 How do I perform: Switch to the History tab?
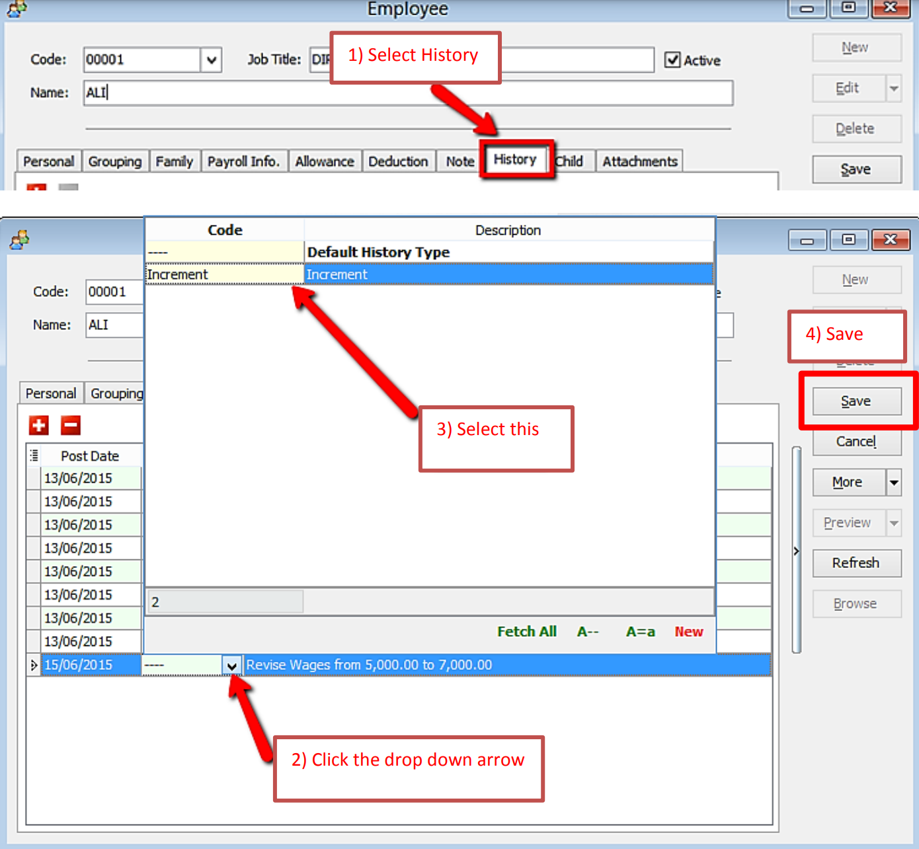pos(515,159)
